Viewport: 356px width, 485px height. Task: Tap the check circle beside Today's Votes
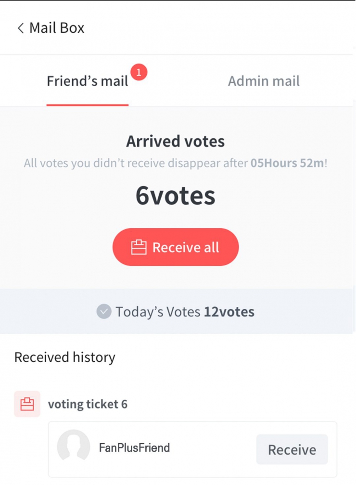point(104,312)
